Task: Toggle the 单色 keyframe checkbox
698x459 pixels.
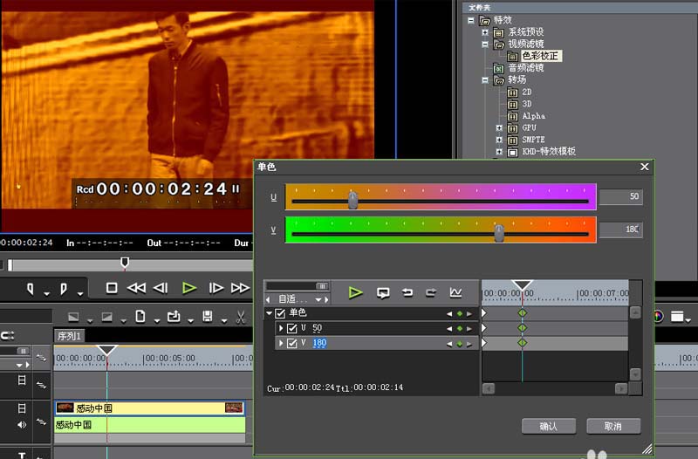Action: [280, 313]
